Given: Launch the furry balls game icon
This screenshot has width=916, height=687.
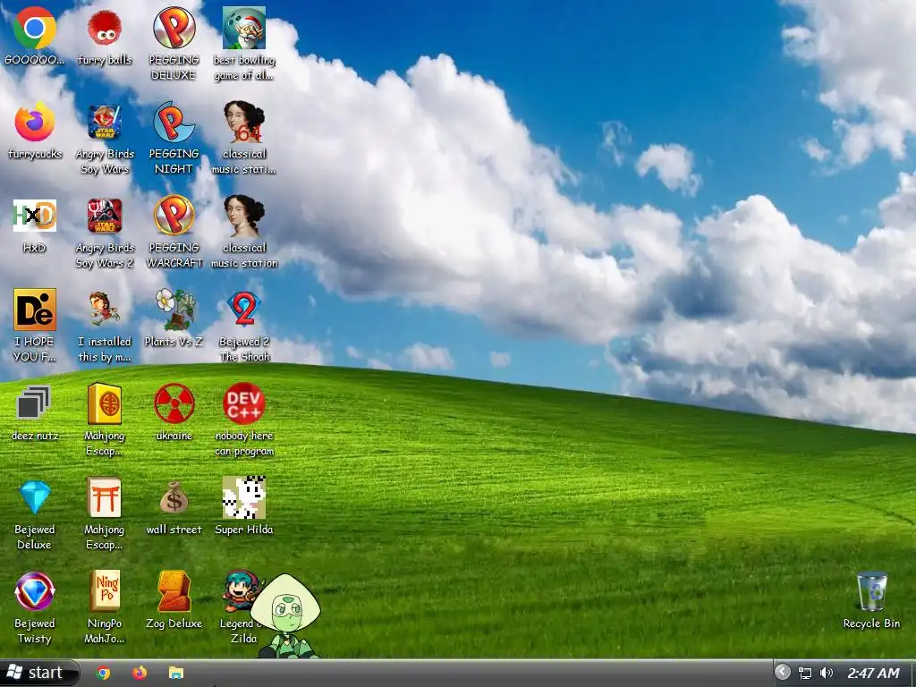Looking at the screenshot, I should [x=105, y=28].
